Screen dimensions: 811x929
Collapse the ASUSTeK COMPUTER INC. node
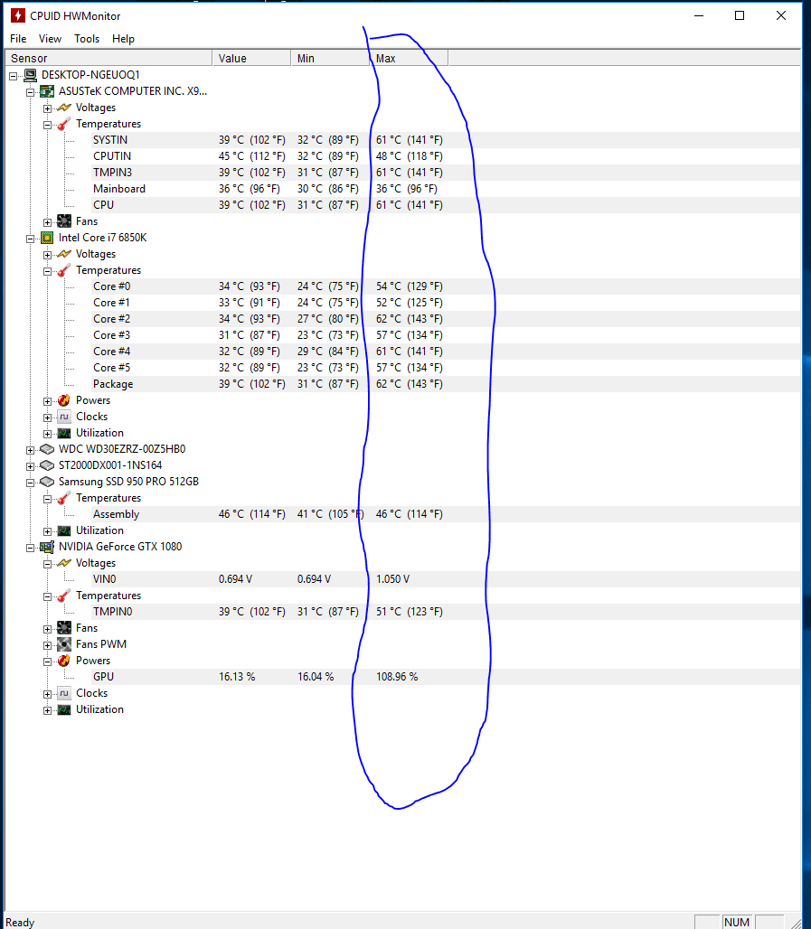tap(30, 92)
